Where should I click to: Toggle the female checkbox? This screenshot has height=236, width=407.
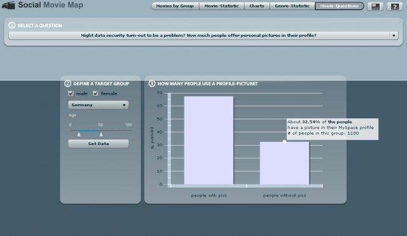[95, 94]
